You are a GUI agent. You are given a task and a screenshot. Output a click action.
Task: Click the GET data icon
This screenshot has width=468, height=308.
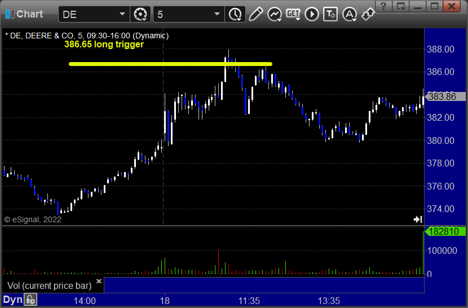click(293, 14)
